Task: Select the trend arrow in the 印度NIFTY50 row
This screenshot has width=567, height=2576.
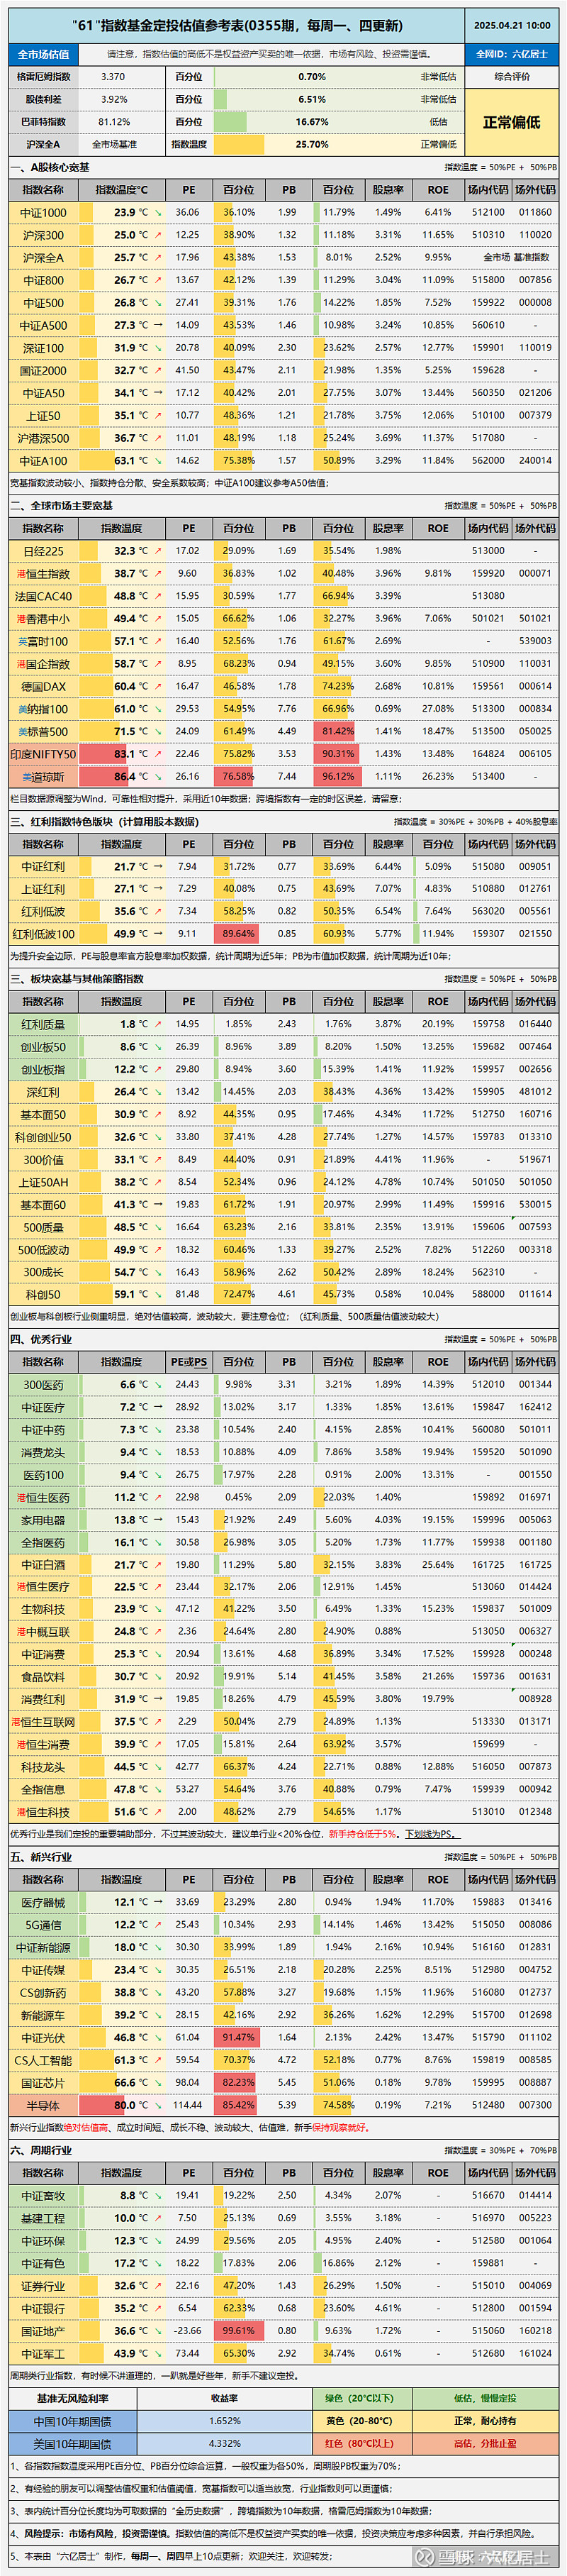Action: [158, 754]
